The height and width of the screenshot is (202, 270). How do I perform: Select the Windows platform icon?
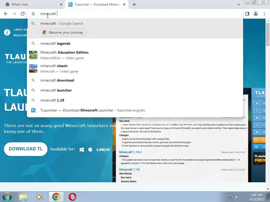(x=82, y=149)
